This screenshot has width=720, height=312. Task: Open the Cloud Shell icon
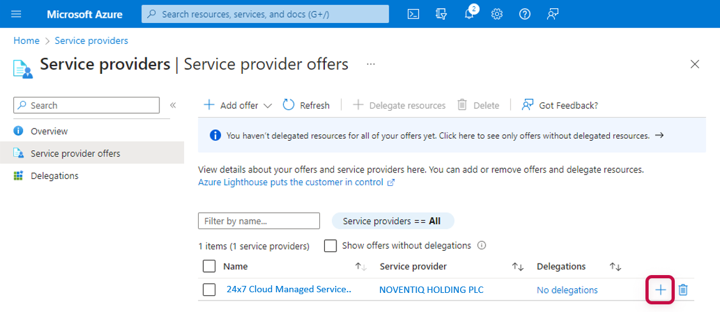pos(413,14)
